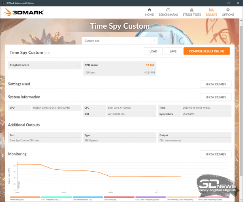Click the Load button

coord(153,51)
